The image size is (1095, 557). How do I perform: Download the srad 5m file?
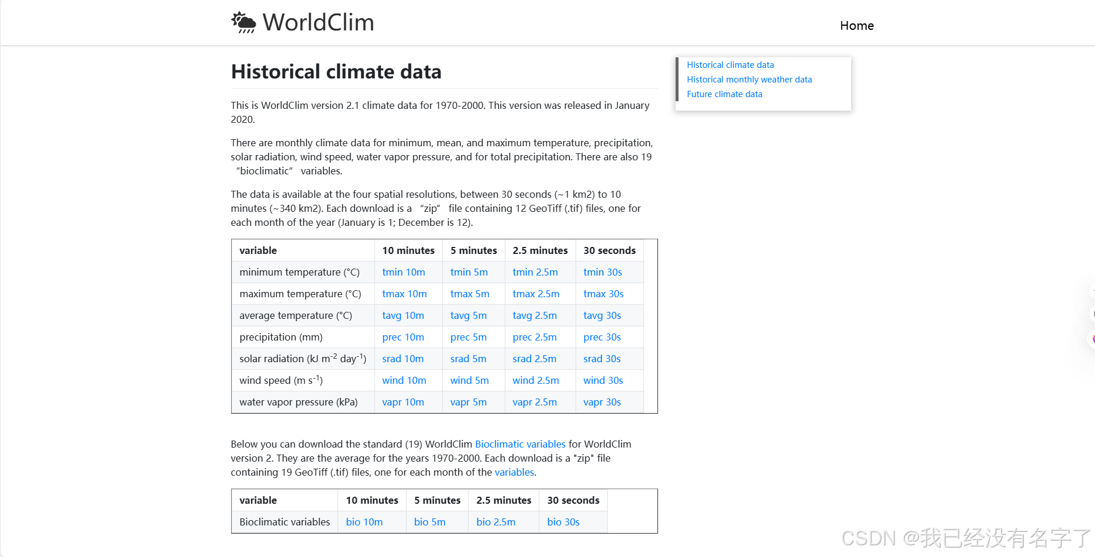pos(469,359)
